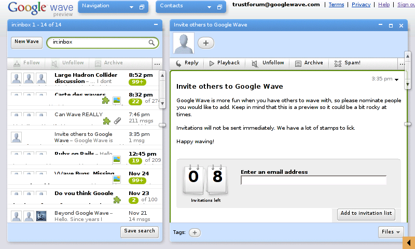Open the Privacy link
415x249 pixels.
tap(361, 5)
